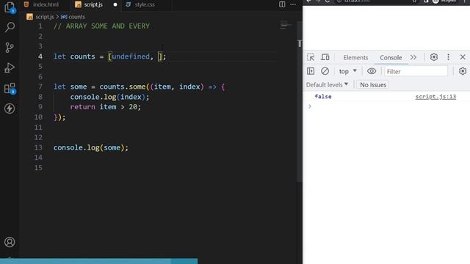Viewport: 470px width, 264px height.
Task: Open the Default levels dropdown
Action: click(327, 85)
